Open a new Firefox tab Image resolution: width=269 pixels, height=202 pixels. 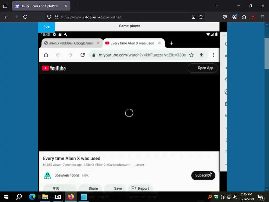[x=76, y=6]
